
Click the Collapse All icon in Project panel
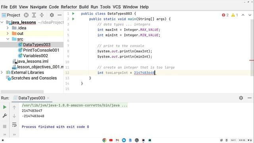coord(42,15)
